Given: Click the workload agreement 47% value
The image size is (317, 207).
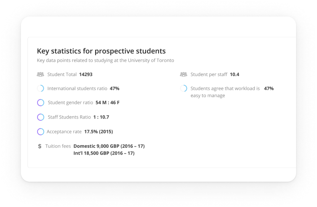Looking at the screenshot, I should (269, 88).
